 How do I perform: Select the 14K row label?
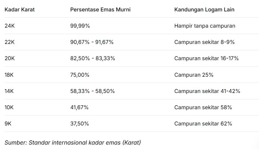coord(9,91)
